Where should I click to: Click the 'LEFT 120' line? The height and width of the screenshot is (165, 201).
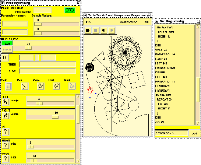[161, 77]
